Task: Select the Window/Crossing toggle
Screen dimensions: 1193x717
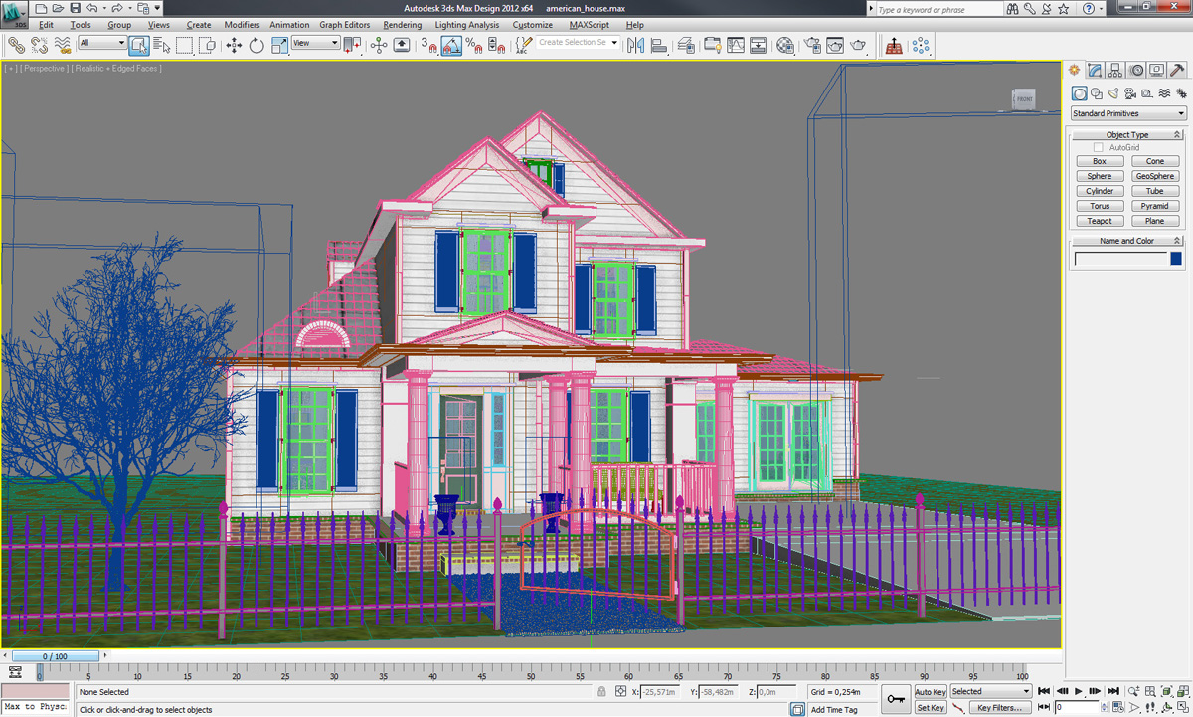Action: click(208, 45)
